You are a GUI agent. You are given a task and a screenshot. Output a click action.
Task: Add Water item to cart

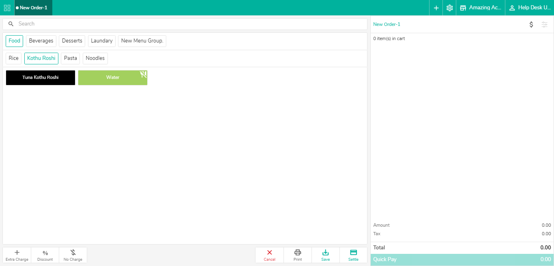(113, 78)
